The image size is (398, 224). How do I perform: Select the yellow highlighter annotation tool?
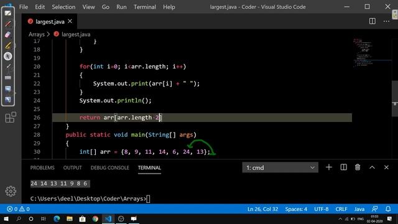pyautogui.click(x=8, y=45)
